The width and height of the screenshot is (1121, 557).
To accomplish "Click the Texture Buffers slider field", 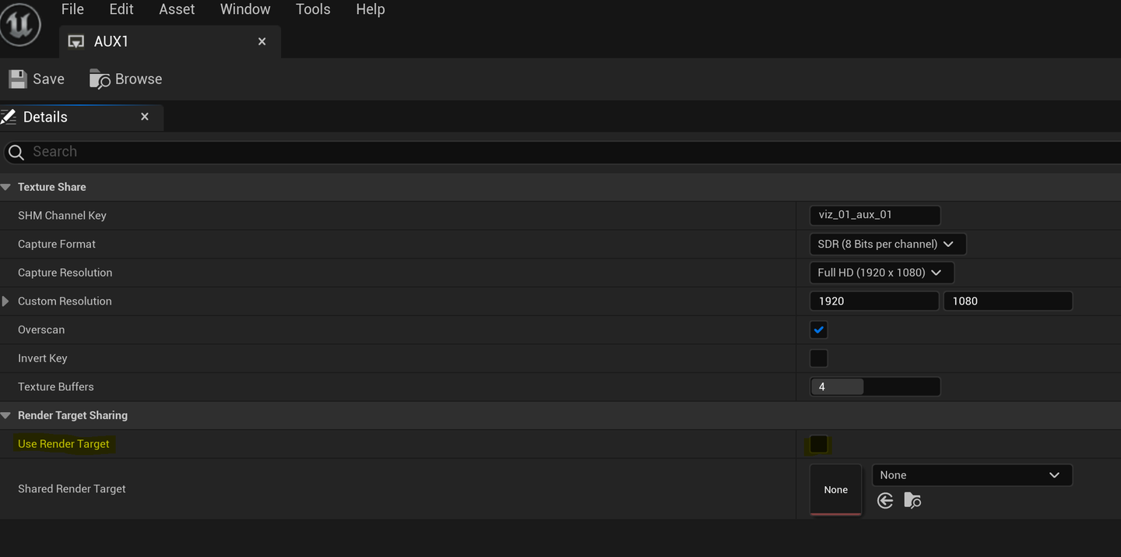I will pyautogui.click(x=875, y=386).
